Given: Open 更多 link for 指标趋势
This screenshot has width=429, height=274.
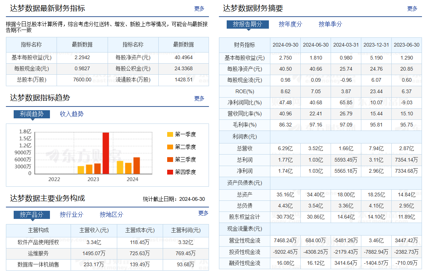Looking at the screenshot, I should (199, 98).
